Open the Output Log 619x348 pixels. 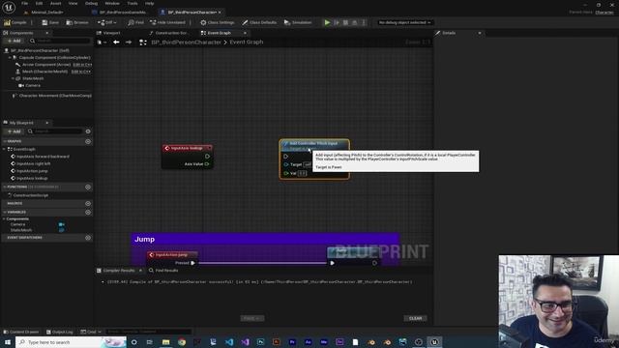(60, 332)
